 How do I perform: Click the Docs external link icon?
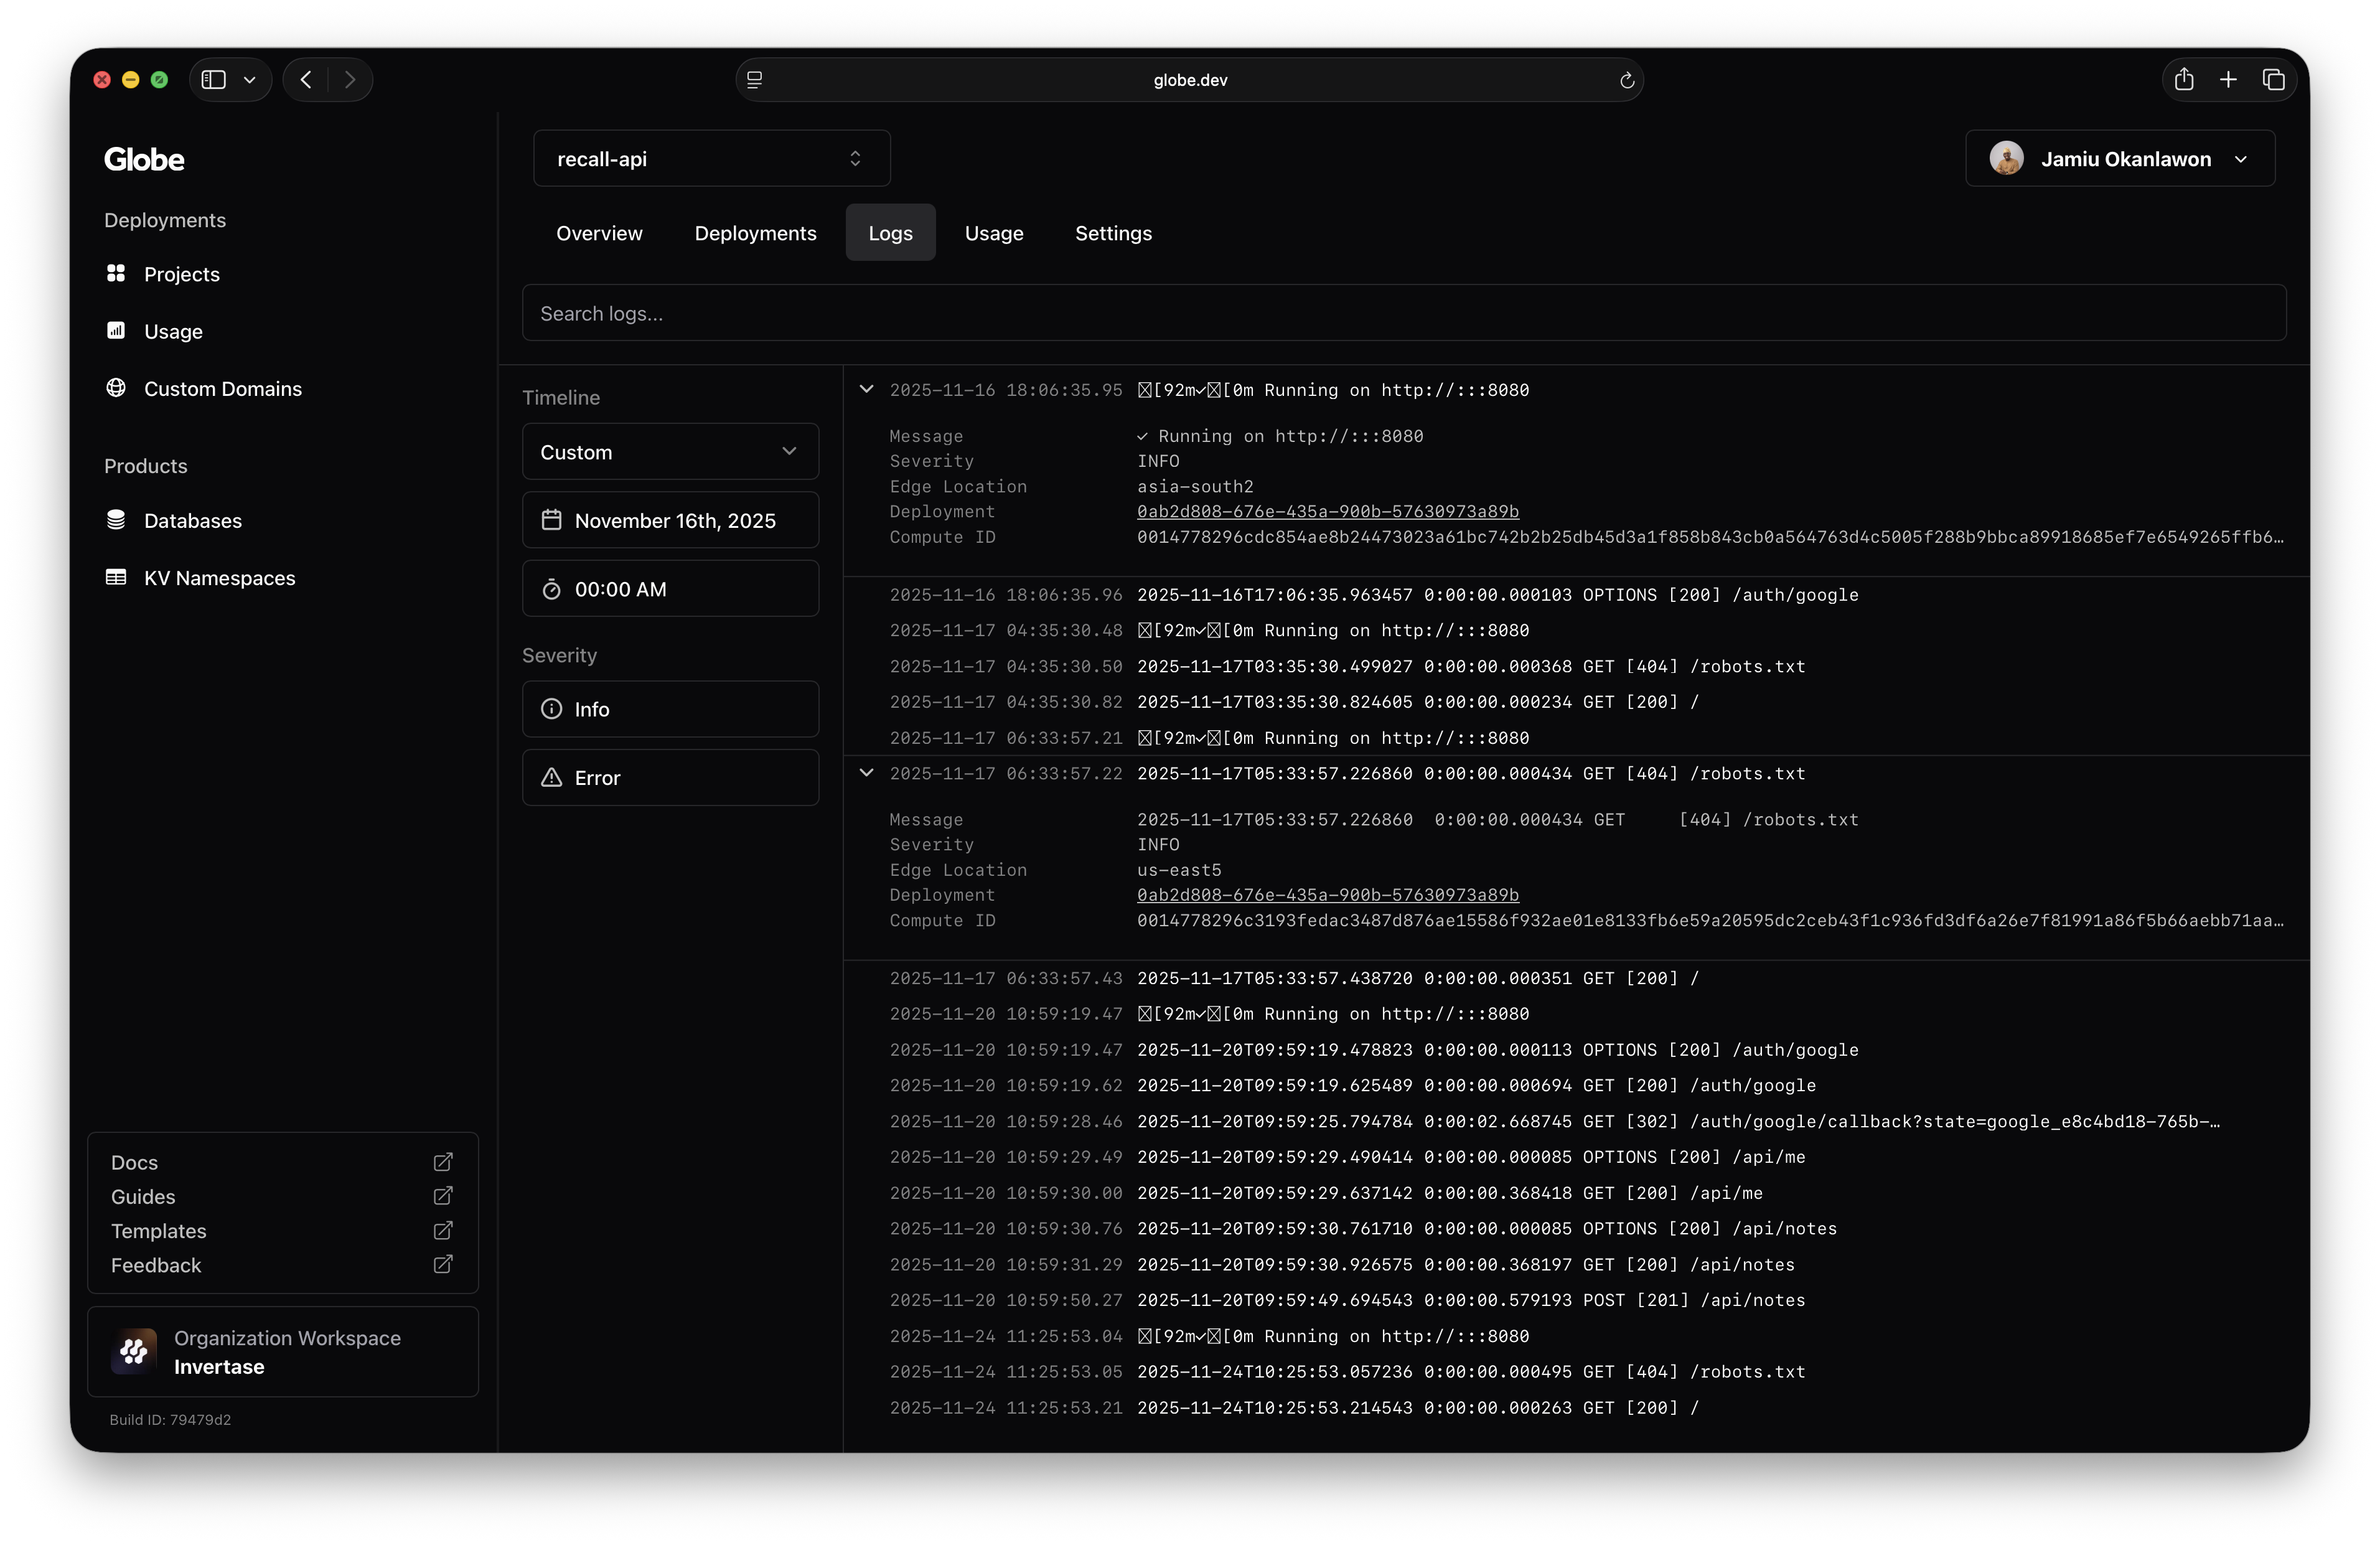[443, 1162]
